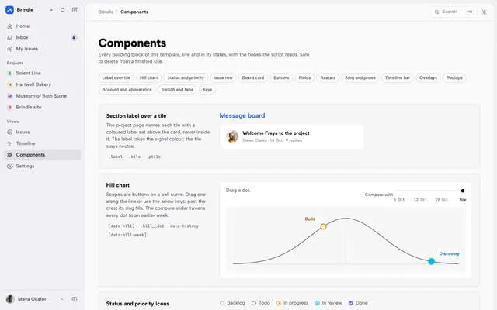
Task: Click the Backlog status icon
Action: click(222, 303)
